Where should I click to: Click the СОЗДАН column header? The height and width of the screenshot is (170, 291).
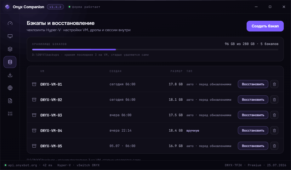click(x=116, y=71)
